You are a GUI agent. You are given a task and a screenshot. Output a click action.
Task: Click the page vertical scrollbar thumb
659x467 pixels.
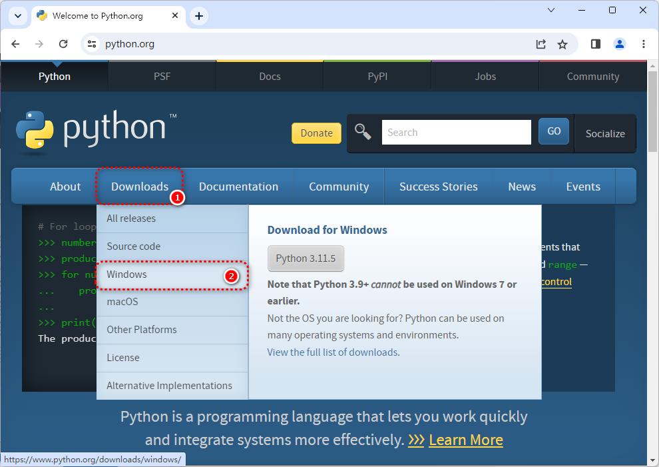(x=653, y=111)
